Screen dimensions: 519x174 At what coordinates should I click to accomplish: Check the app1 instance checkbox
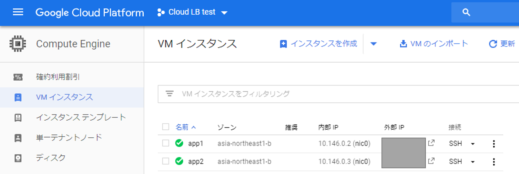[166, 143]
